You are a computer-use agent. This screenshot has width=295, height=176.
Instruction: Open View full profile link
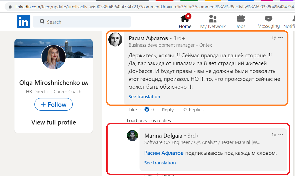click(54, 122)
